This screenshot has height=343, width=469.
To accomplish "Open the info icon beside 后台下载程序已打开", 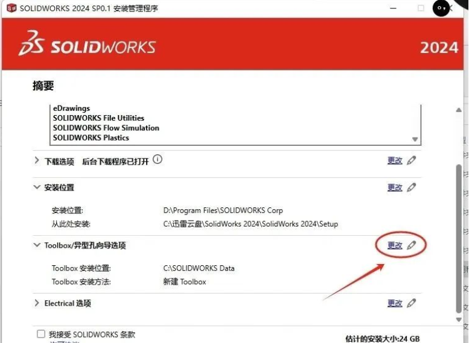I will (158, 160).
